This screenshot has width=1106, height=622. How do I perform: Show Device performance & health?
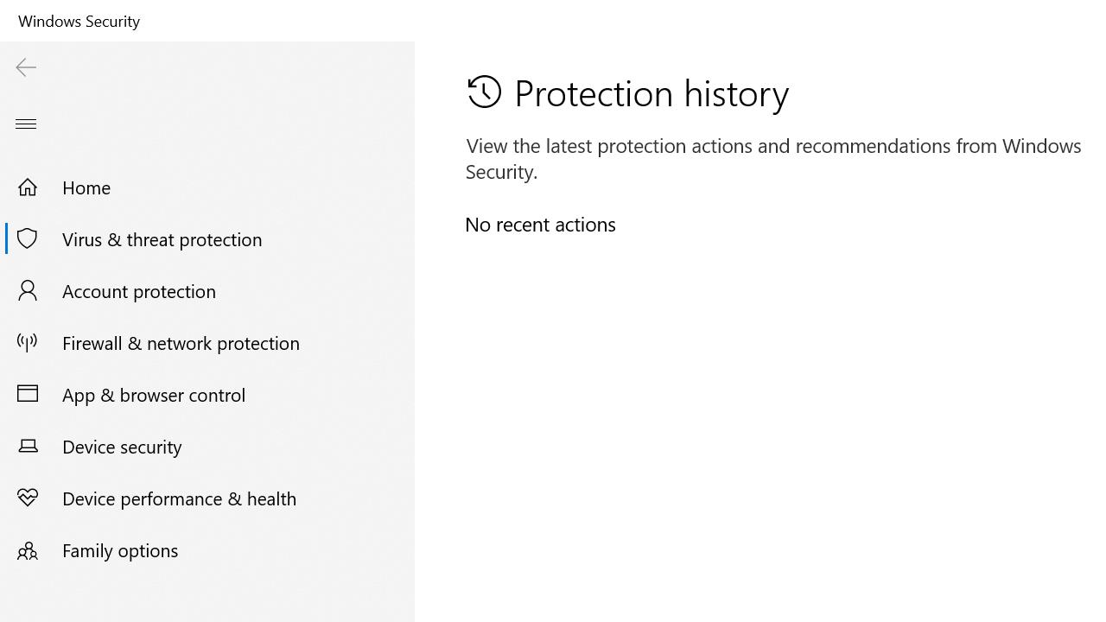click(x=179, y=498)
